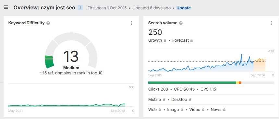The height and width of the screenshot is (119, 279).
Task: Open Search volume card options menu
Action: tap(271, 23)
